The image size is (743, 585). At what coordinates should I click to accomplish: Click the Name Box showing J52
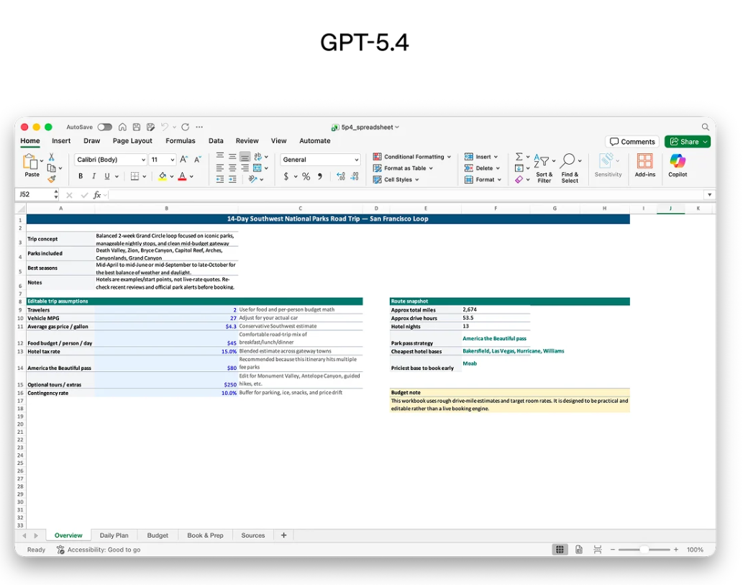pyautogui.click(x=35, y=195)
